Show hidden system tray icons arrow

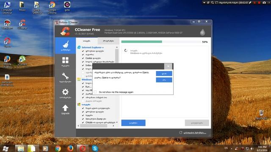[232, 149]
